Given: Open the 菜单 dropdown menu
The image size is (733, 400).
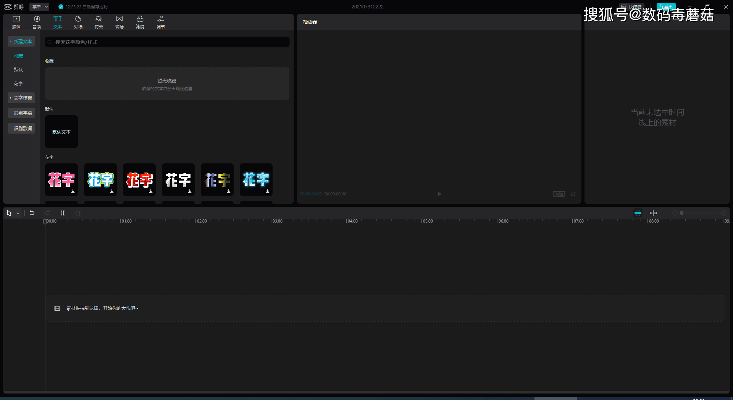Looking at the screenshot, I should (x=39, y=7).
